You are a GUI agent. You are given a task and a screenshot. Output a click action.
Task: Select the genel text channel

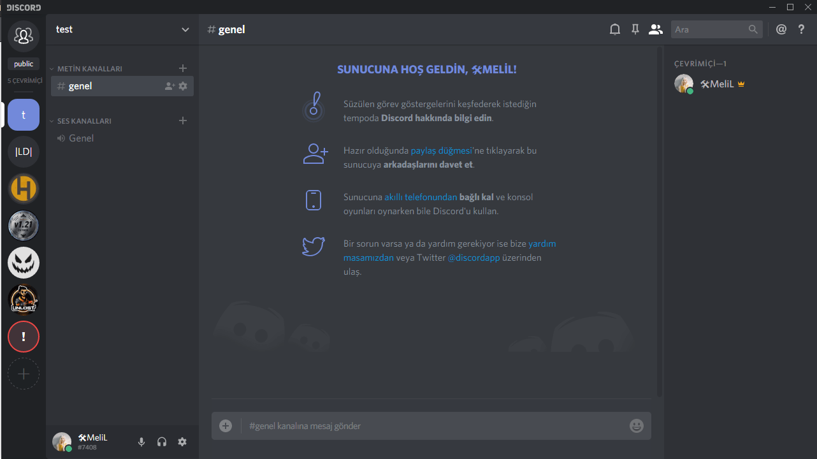[122, 86]
